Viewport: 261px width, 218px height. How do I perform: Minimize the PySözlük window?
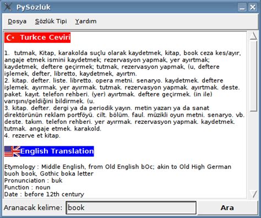242,7
